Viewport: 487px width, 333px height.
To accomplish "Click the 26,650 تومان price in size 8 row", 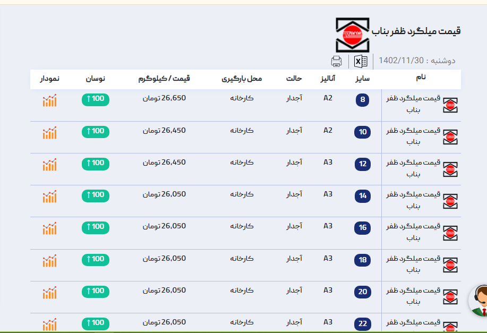I will pos(164,98).
